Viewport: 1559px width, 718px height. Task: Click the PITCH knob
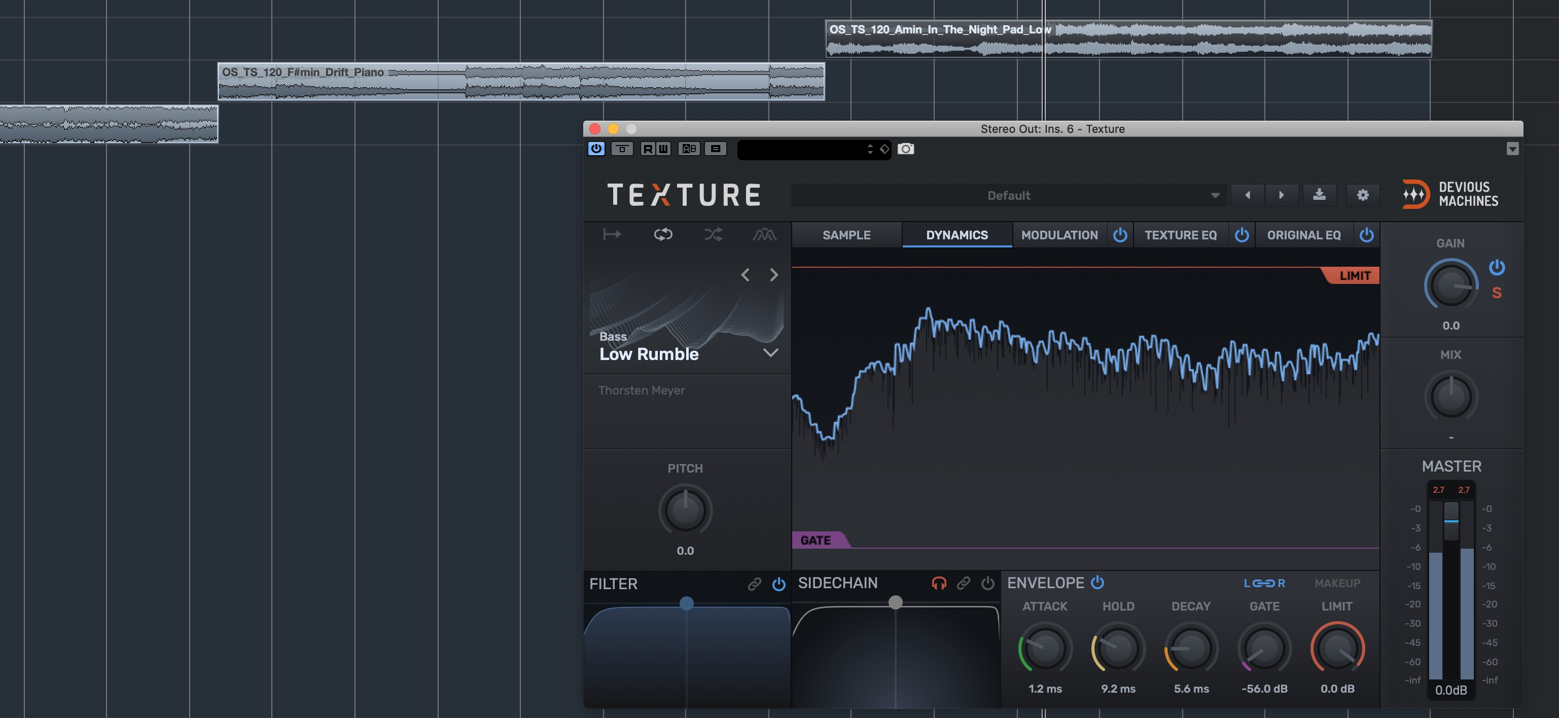685,510
